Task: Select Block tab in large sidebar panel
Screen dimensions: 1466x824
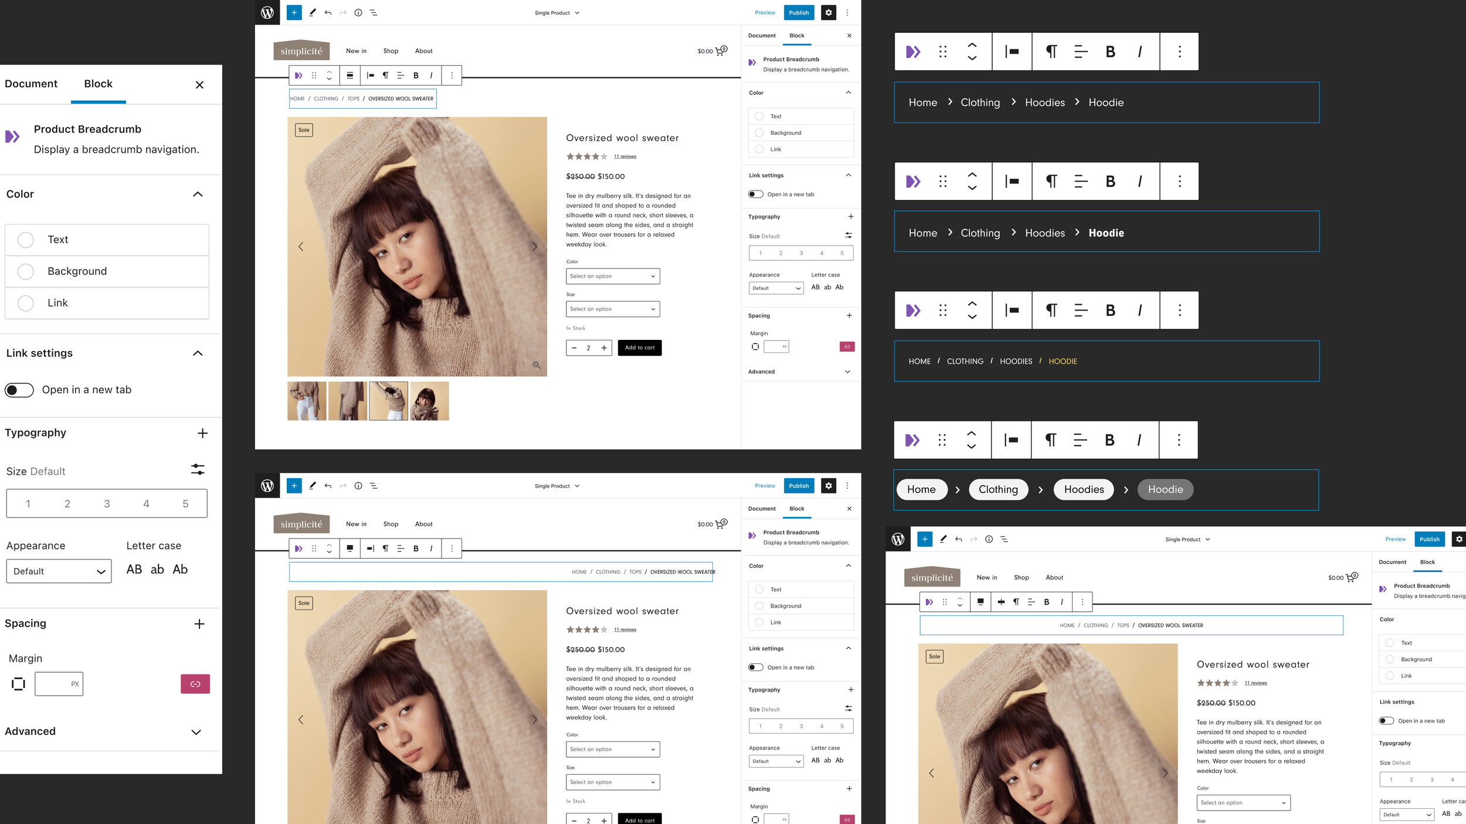Action: click(x=98, y=84)
